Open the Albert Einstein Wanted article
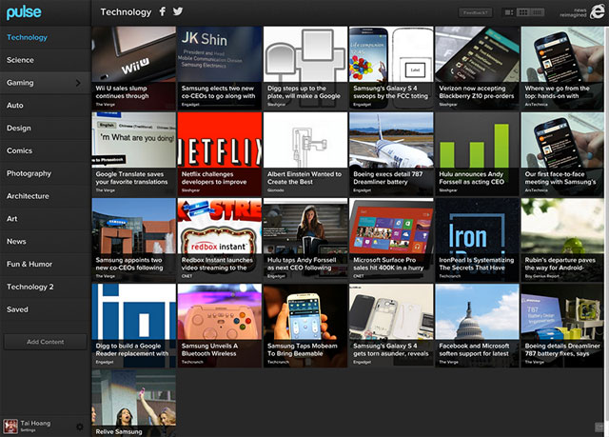 coord(305,154)
